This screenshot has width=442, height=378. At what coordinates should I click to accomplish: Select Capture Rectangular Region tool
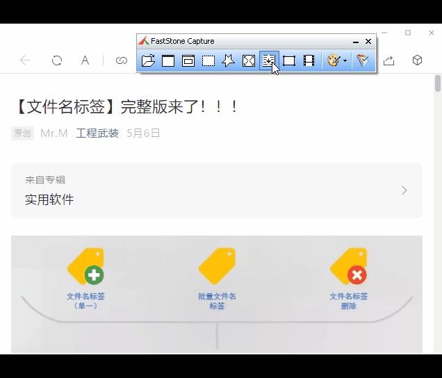tap(208, 60)
